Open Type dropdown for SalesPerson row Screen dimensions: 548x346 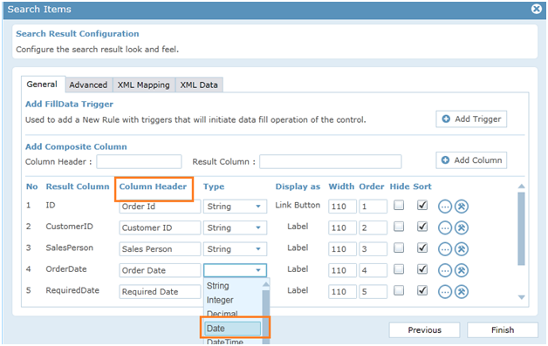coord(236,249)
